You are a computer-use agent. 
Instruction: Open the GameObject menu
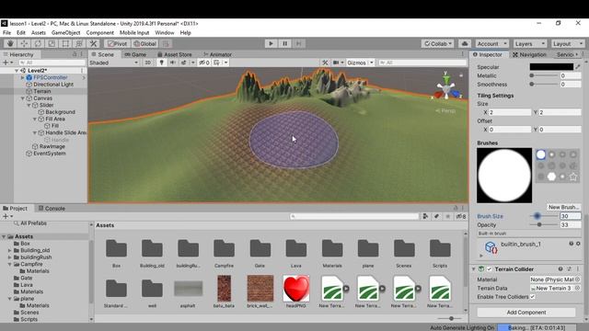[65, 33]
